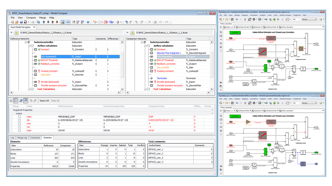Click the Select All button

click(x=44, y=101)
